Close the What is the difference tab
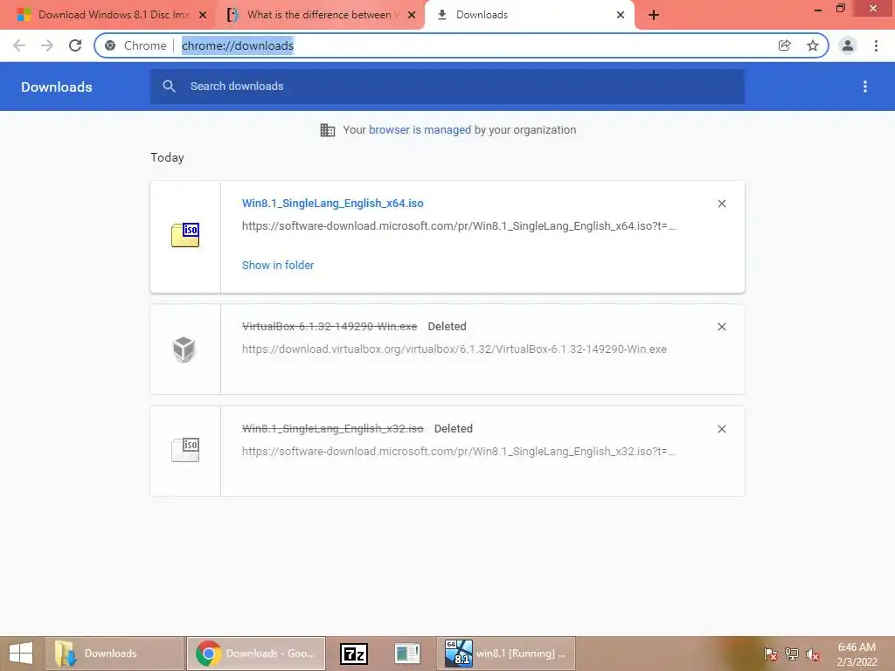The height and width of the screenshot is (671, 895). coord(412,16)
